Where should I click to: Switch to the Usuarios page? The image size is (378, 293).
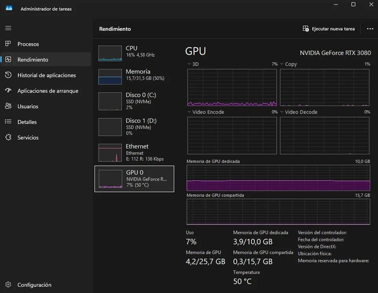tap(46, 106)
